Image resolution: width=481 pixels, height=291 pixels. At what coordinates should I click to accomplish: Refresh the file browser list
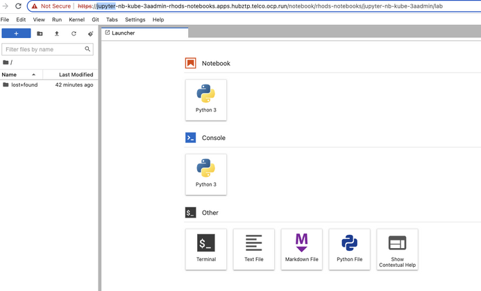coord(74,34)
